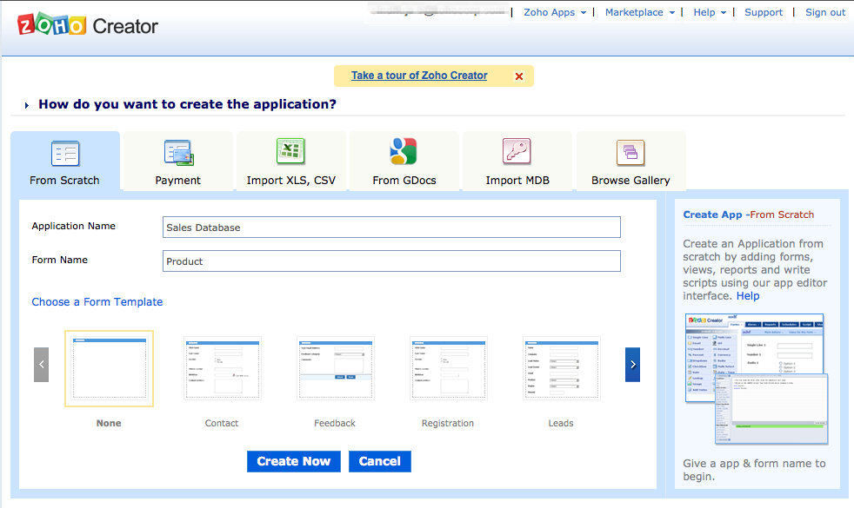Click the Import MDB key icon
This screenshot has height=508, width=854.
pos(517,152)
